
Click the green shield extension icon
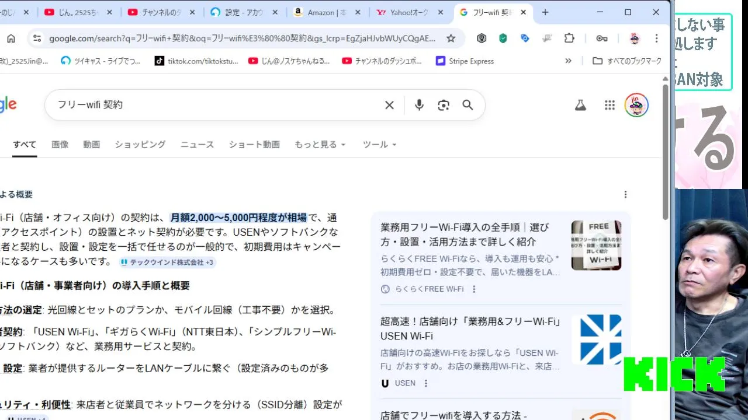point(503,38)
